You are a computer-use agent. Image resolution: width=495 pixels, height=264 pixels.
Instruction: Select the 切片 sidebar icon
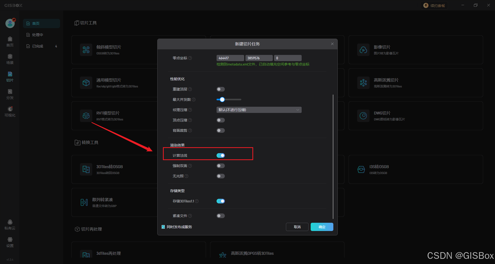(x=10, y=77)
